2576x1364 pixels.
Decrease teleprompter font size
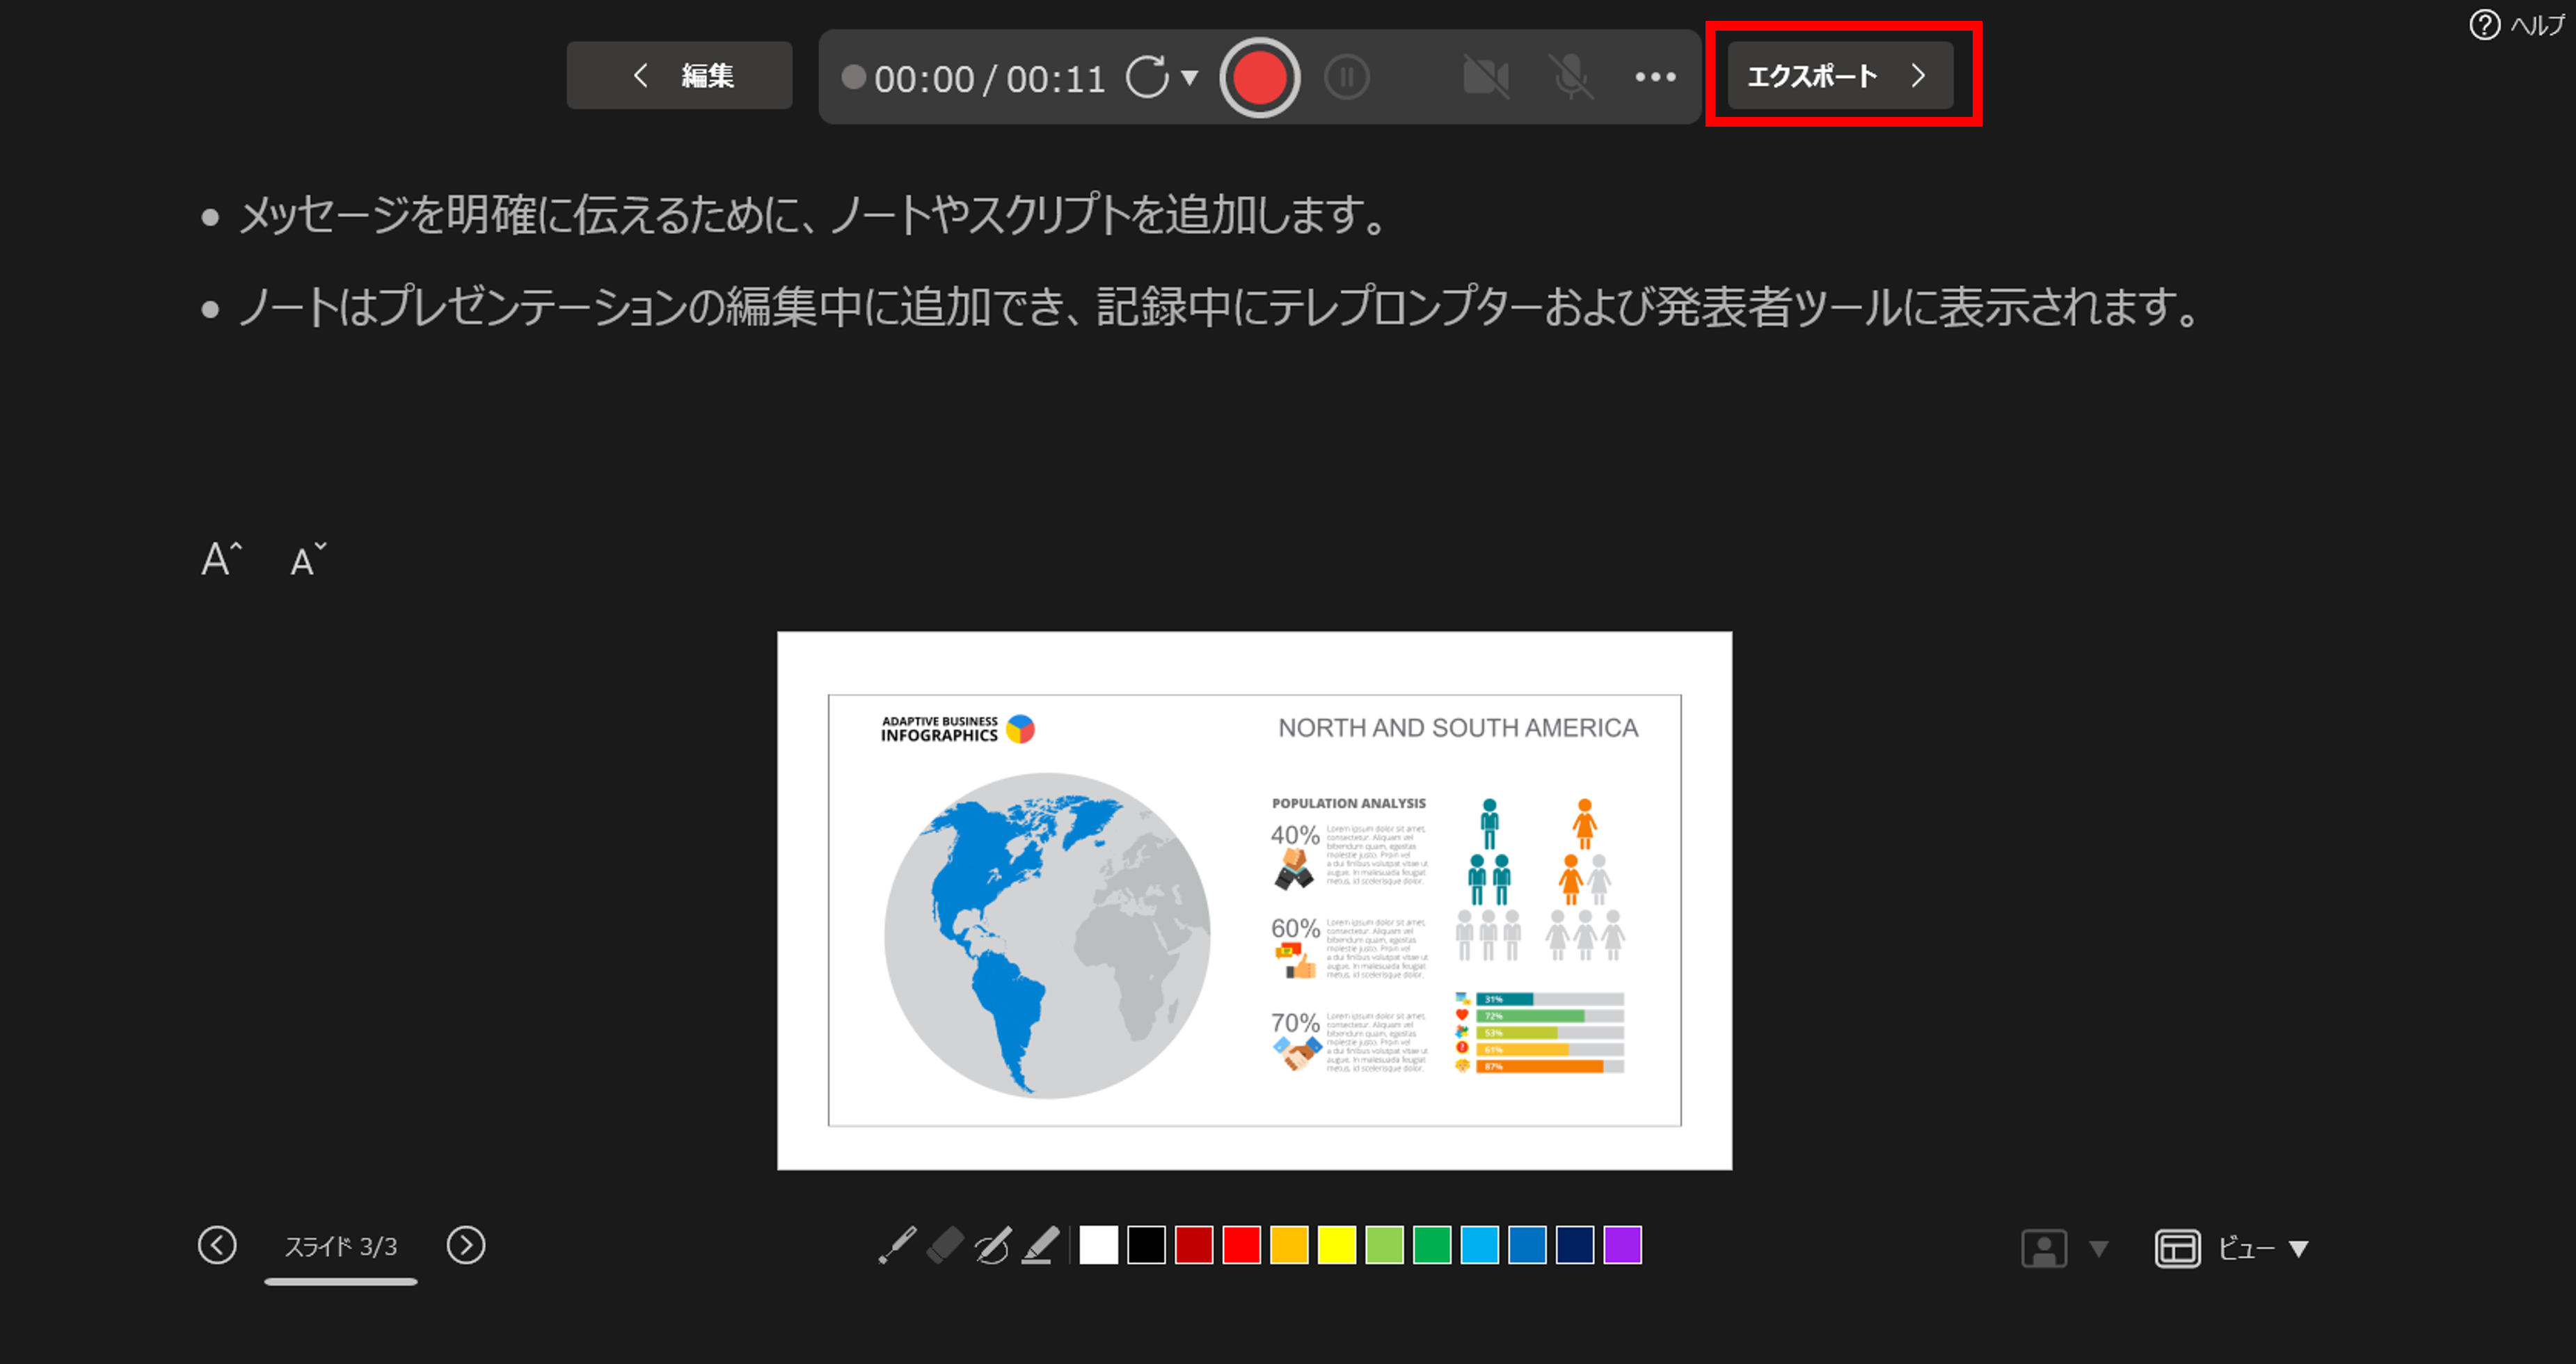click(x=308, y=559)
